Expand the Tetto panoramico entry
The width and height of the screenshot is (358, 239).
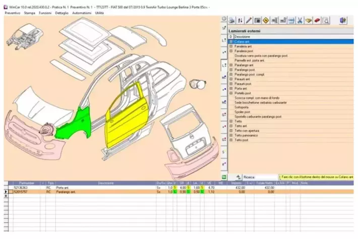tap(231, 135)
